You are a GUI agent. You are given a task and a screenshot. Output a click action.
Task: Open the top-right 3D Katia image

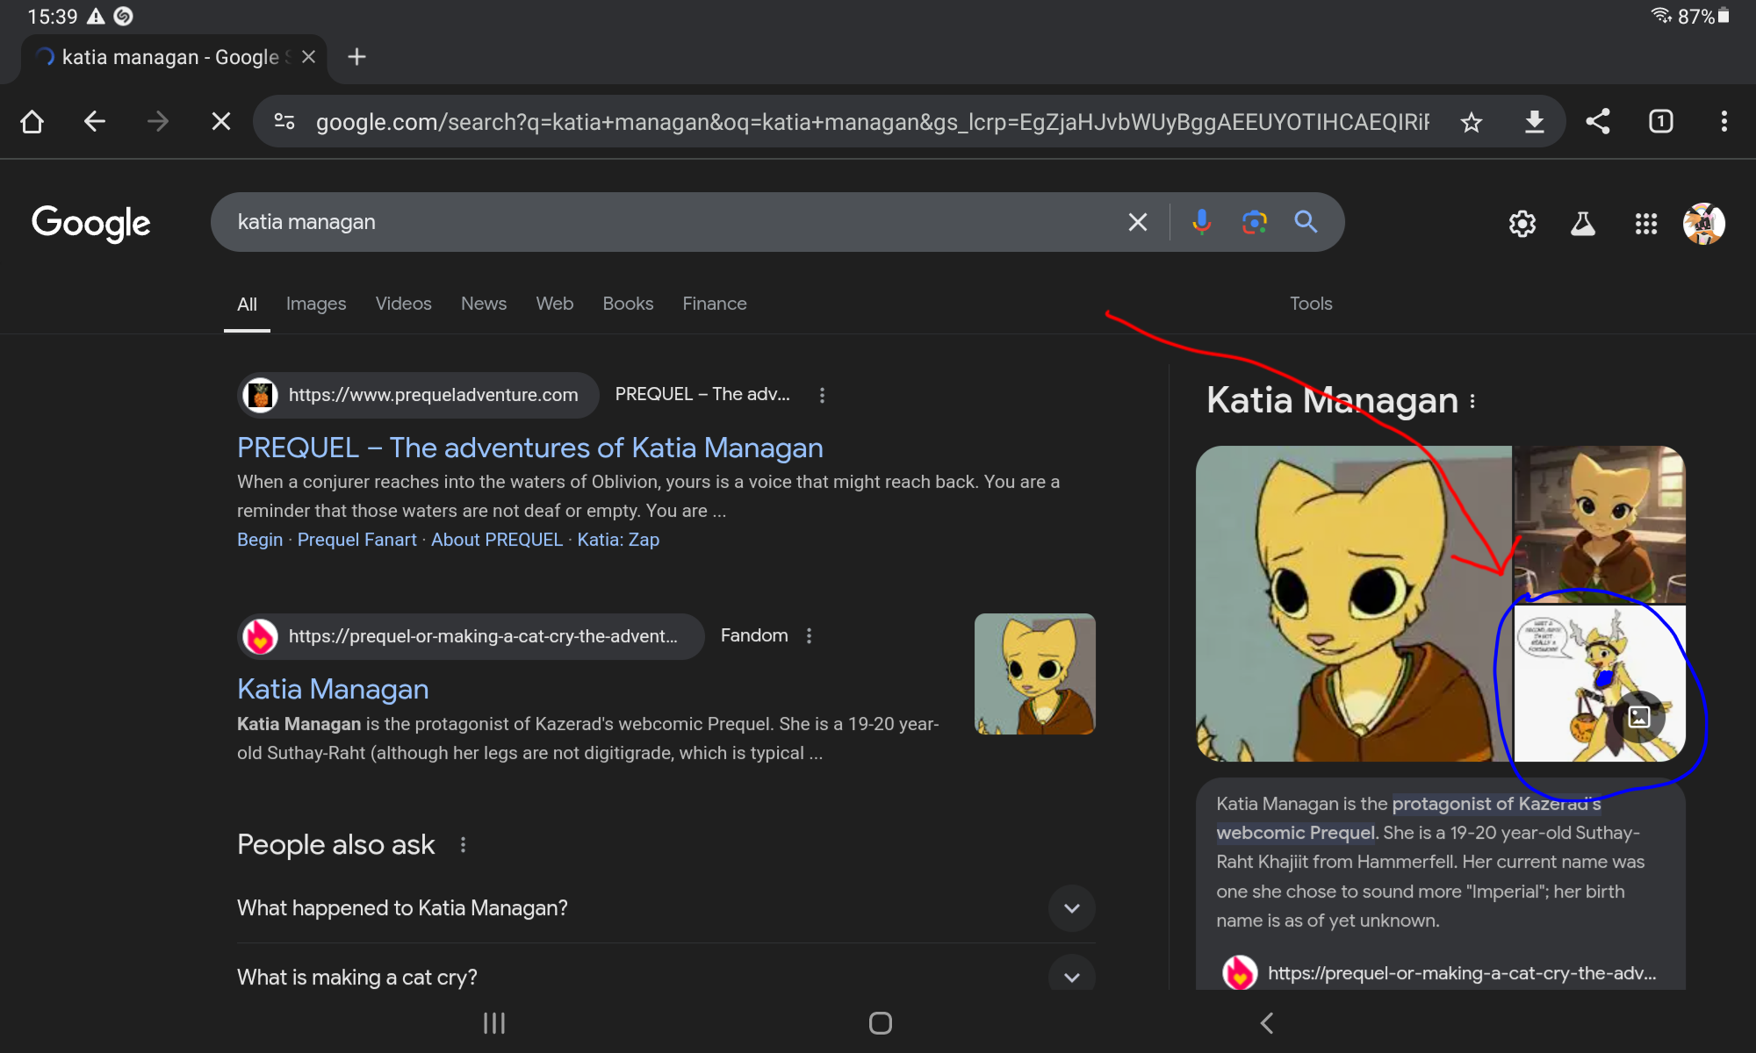coord(1600,524)
